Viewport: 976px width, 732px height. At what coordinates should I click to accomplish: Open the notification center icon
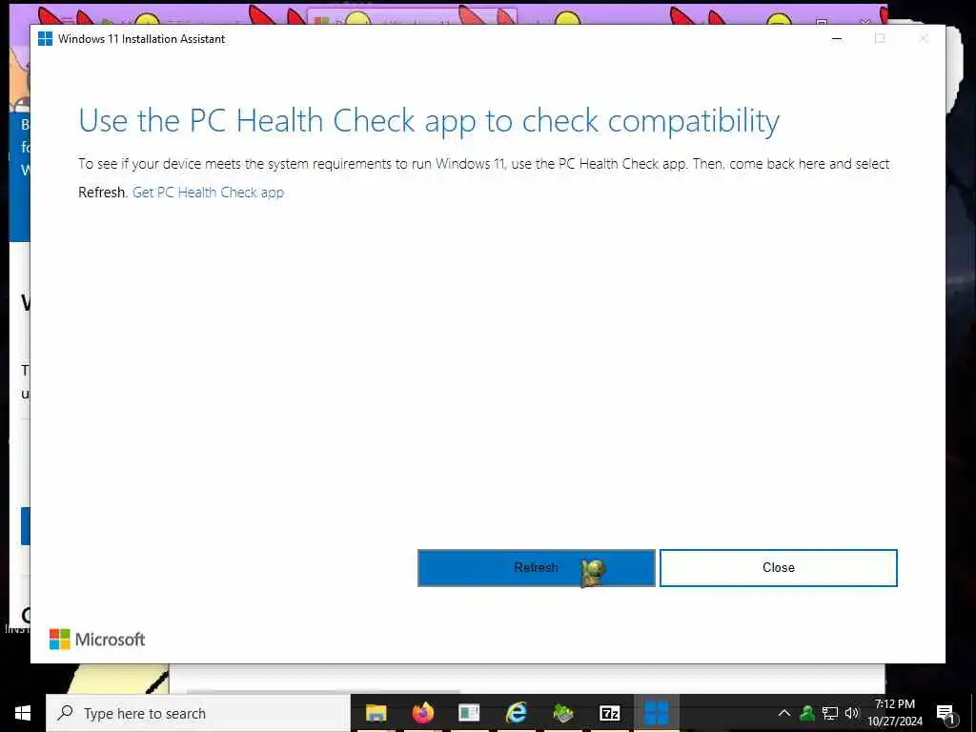(945, 713)
